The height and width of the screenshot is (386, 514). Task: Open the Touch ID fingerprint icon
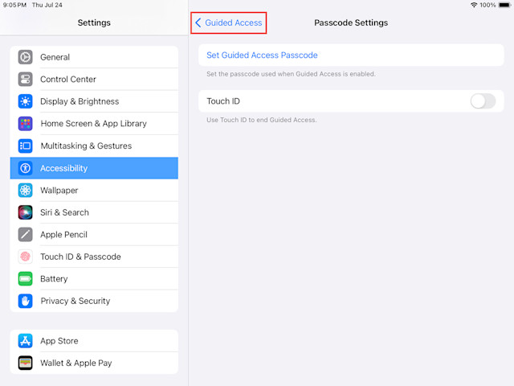click(x=25, y=257)
